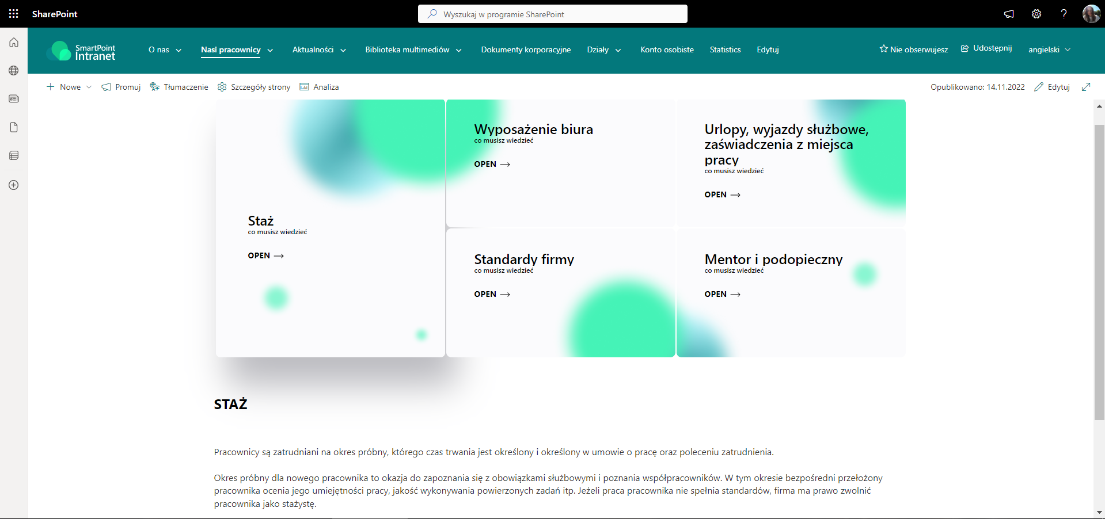Go to Dokumenty korporacyjne menu item

point(526,50)
